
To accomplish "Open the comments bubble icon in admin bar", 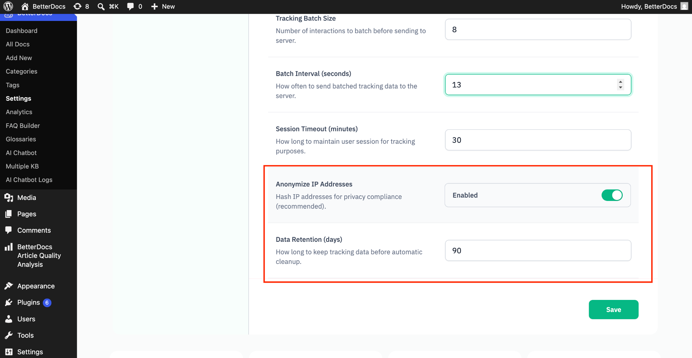I will 130,6.
